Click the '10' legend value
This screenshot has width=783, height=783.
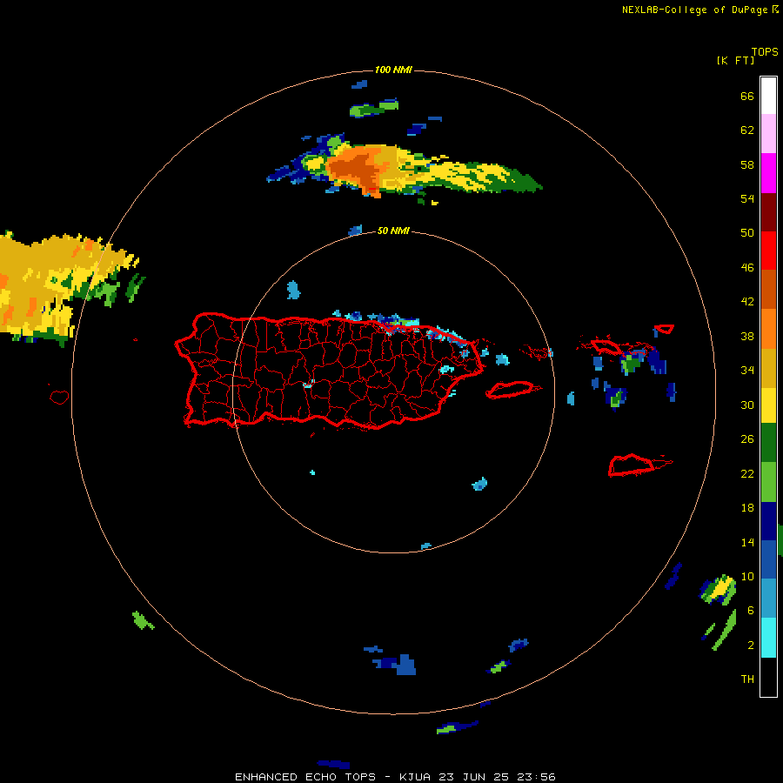[747, 576]
